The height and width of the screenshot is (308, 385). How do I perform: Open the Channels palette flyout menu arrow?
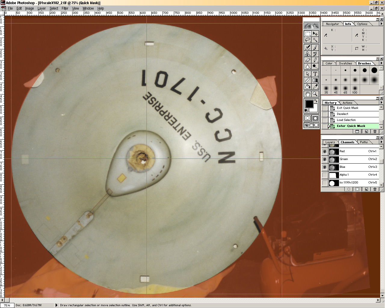coord(381,142)
